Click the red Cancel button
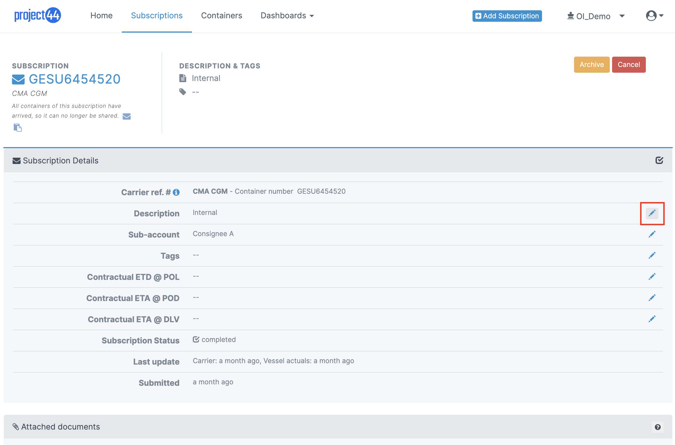 click(x=629, y=65)
